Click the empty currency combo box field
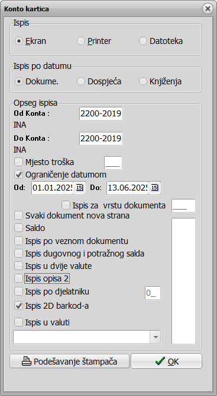Image resolution: width=217 pixels, height=396 pixels. (82, 337)
